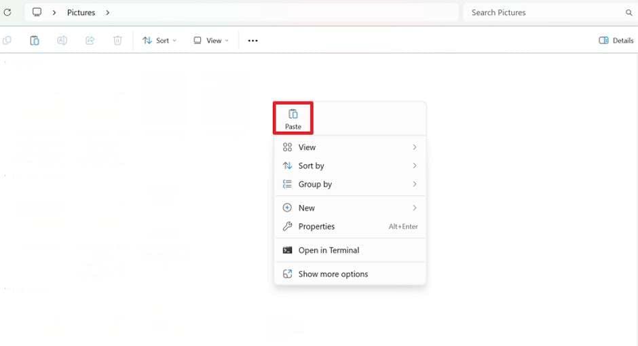Open the View dropdown in the toolbar

[211, 40]
